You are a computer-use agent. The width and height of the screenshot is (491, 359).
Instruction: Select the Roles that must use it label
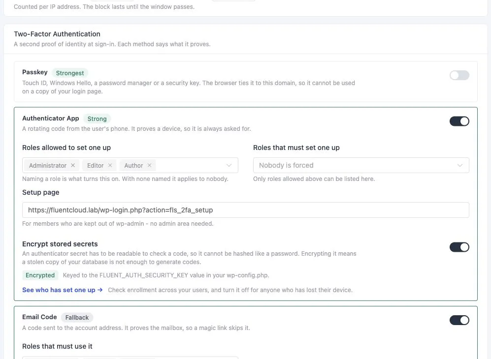(57, 346)
